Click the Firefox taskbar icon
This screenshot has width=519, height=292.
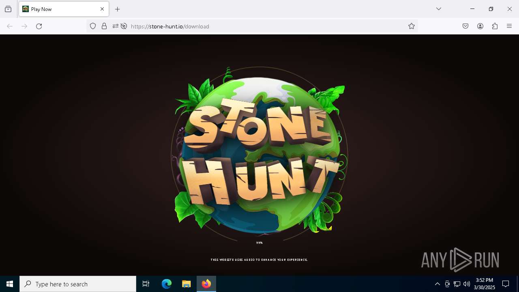(x=206, y=284)
